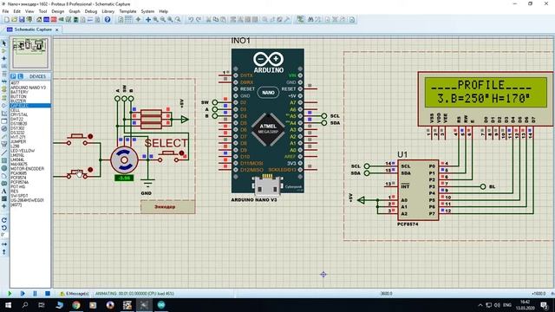
Task: Click the schematic overview thumbnail
Action: (x=30, y=53)
